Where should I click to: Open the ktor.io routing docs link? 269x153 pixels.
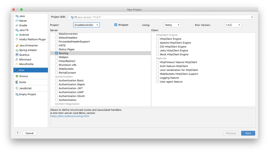coord(70,116)
